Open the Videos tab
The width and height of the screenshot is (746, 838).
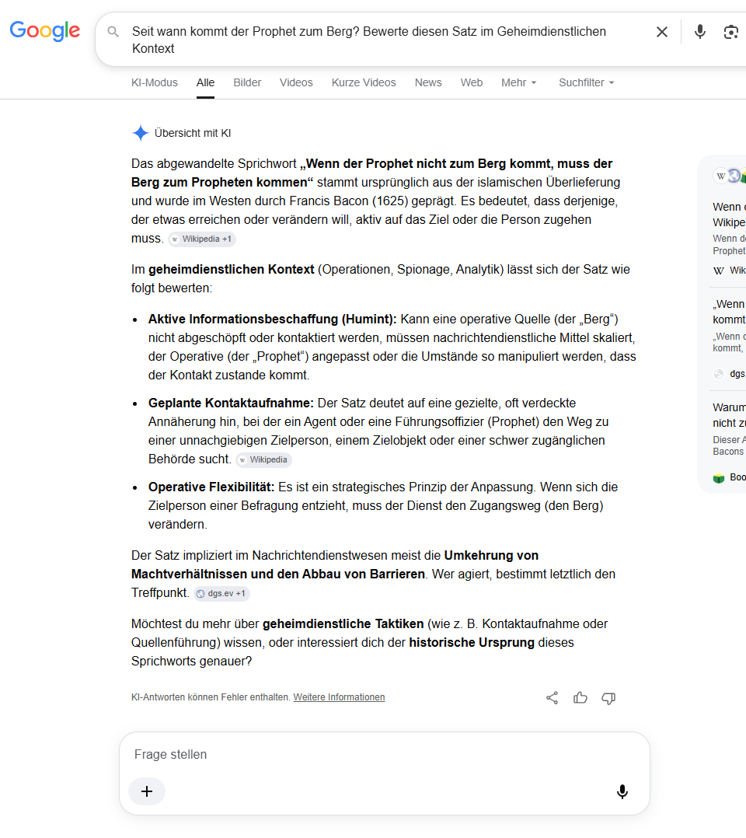(296, 83)
